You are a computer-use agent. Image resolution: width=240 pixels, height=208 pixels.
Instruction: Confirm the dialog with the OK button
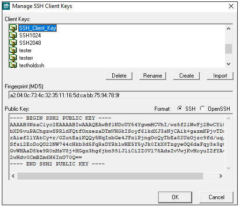coord(175,197)
